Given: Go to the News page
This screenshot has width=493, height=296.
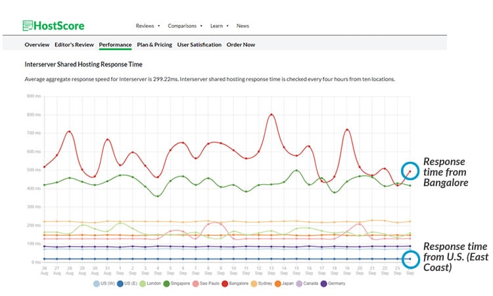Looking at the screenshot, I should (243, 26).
